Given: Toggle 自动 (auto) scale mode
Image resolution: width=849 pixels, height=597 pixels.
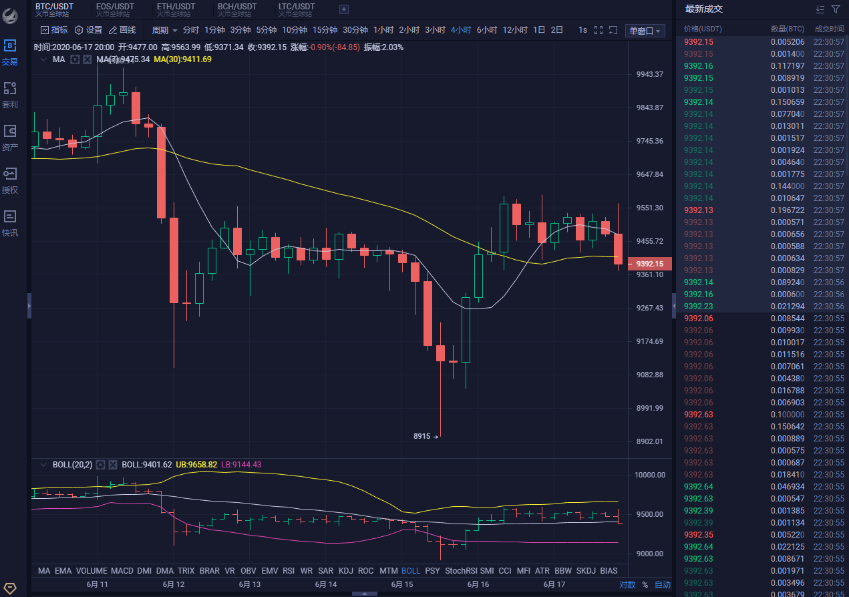Looking at the screenshot, I should pyautogui.click(x=662, y=584).
